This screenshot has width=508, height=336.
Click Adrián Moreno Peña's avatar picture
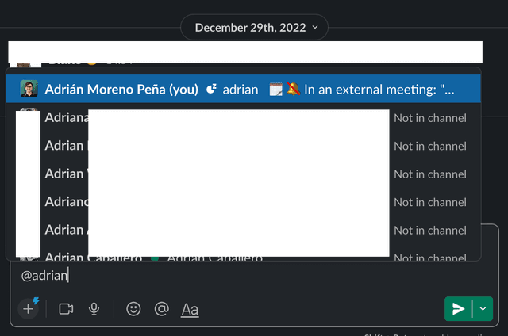29,90
